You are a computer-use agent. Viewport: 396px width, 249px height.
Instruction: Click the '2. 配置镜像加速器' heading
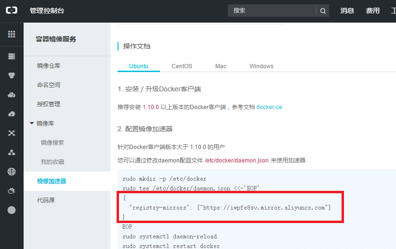pos(145,129)
